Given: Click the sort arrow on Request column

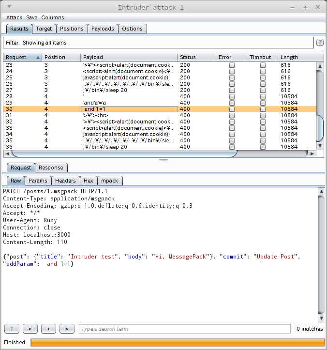Looking at the screenshot, I should coord(38,57).
